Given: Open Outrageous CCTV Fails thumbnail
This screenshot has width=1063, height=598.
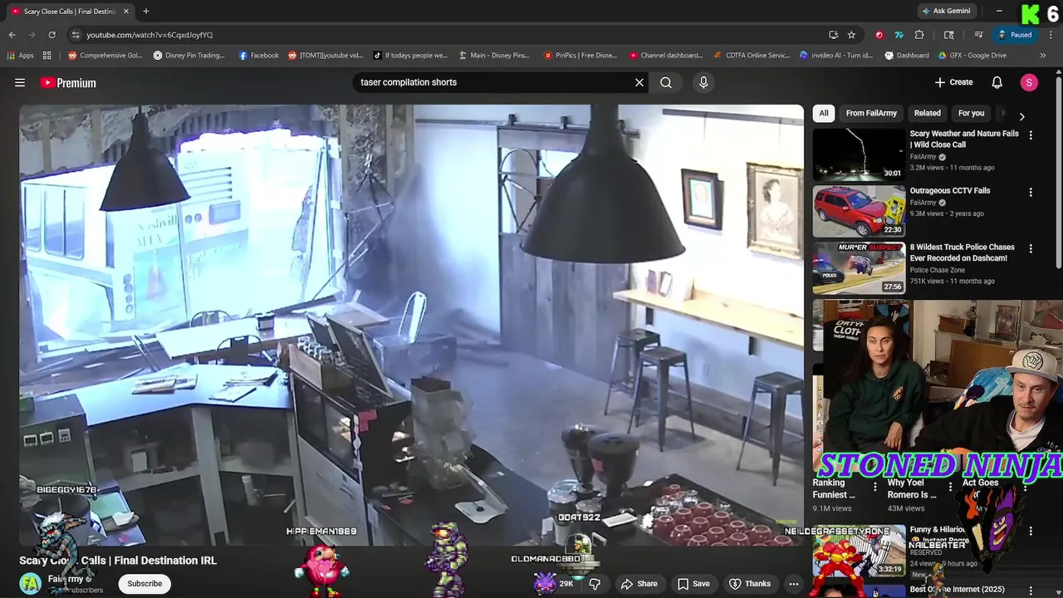Looking at the screenshot, I should [x=859, y=211].
